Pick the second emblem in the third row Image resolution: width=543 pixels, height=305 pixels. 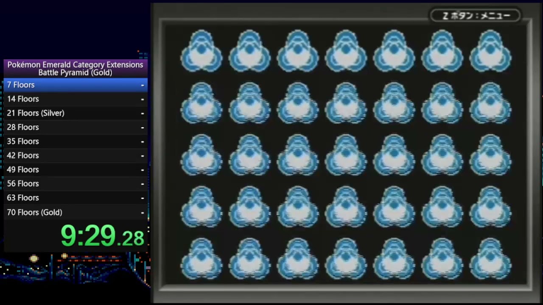249,155
